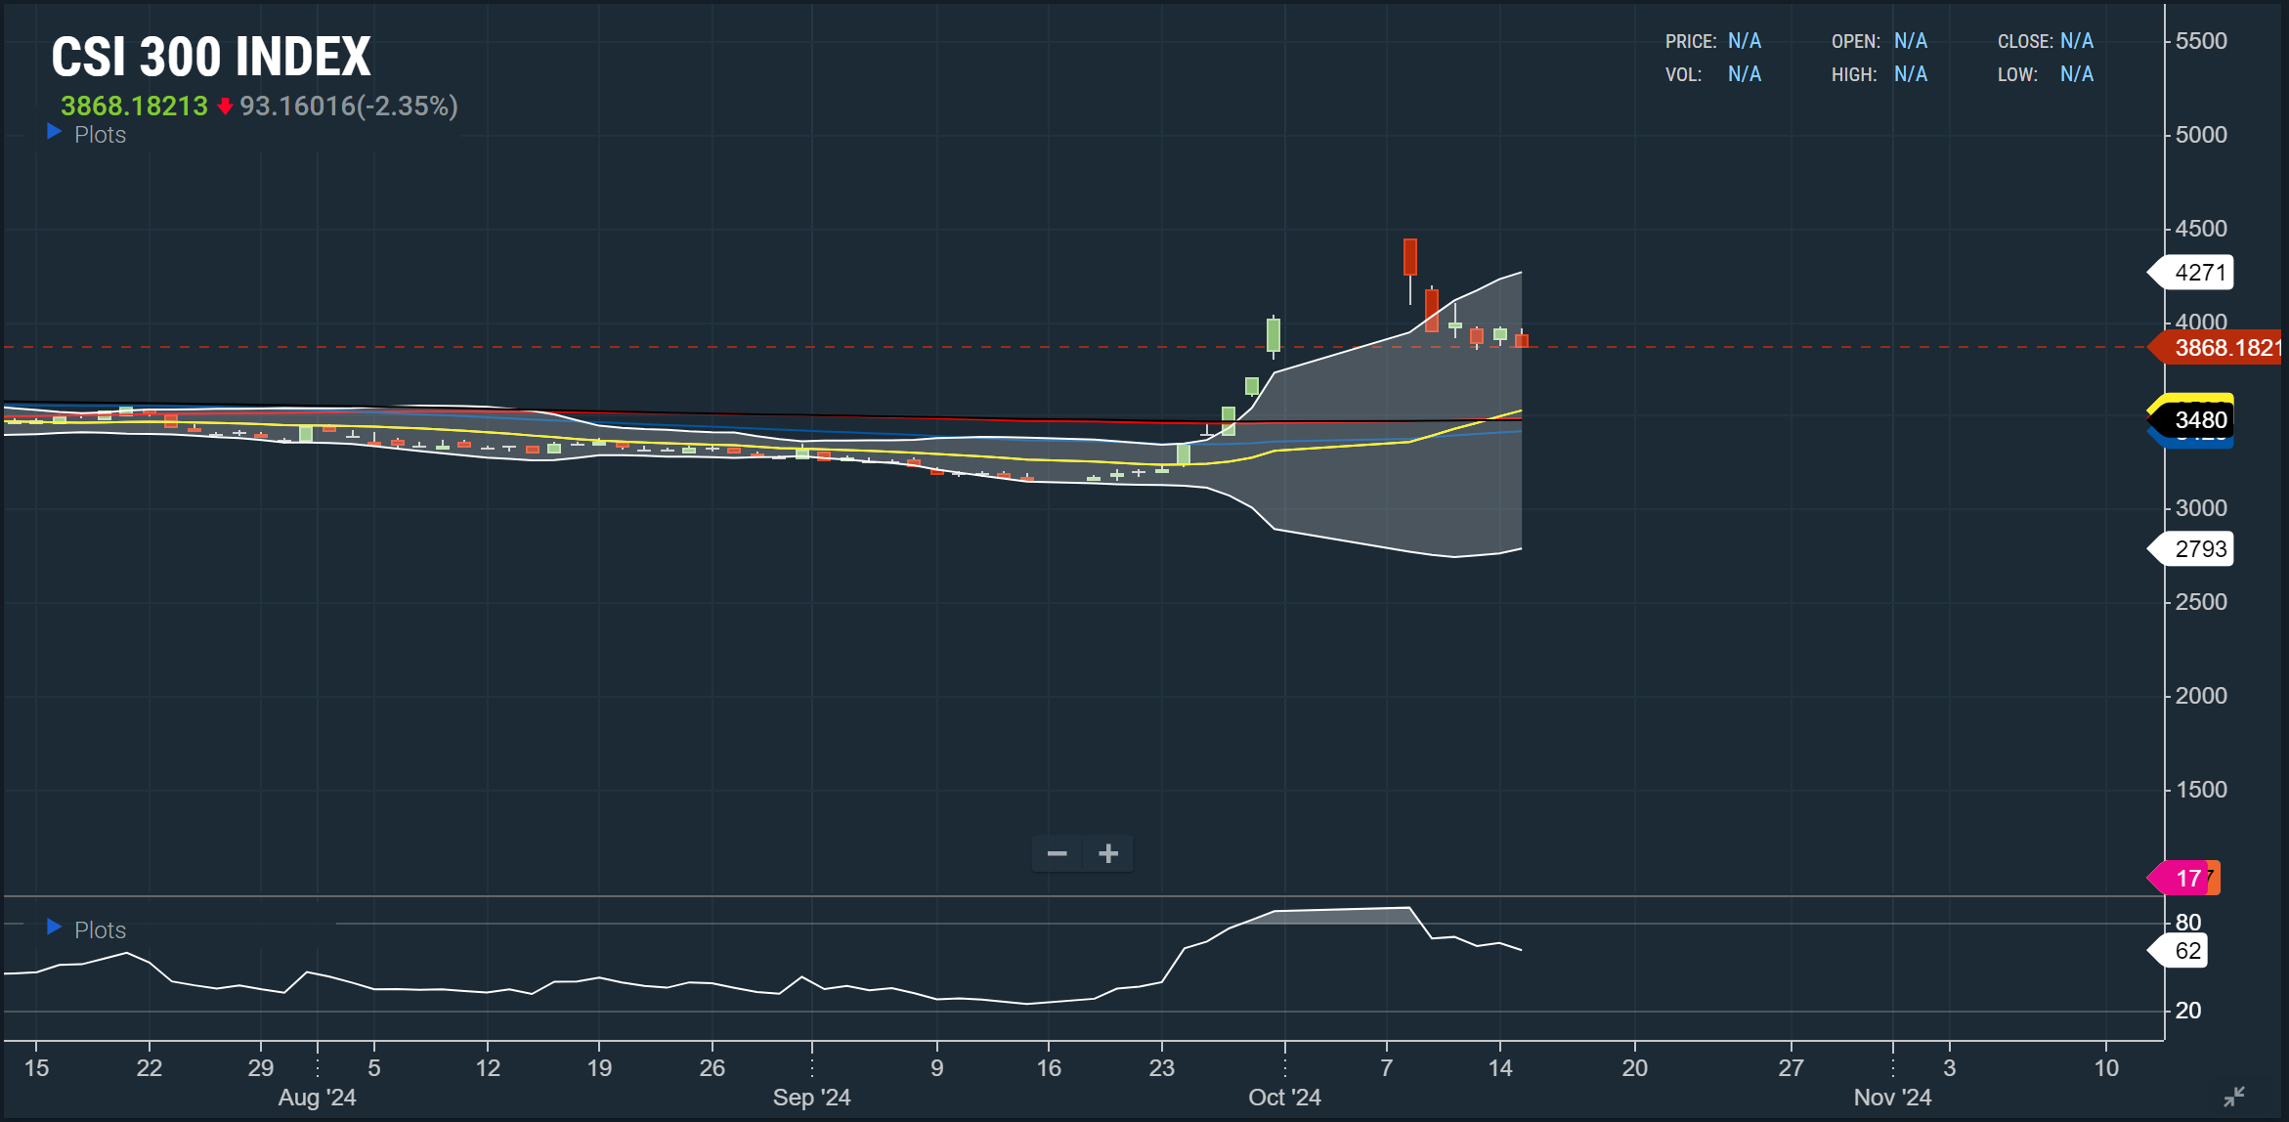This screenshot has width=2289, height=1122.
Task: Click the white 4271 upper band tag
Action: [x=2199, y=273]
